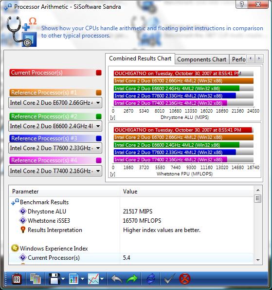Click the red cancel icon
Screen dimensions: 272x290
(184, 279)
